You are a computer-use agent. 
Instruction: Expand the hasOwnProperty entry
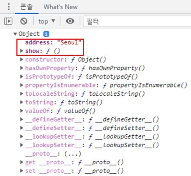pyautogui.click(x=22, y=68)
